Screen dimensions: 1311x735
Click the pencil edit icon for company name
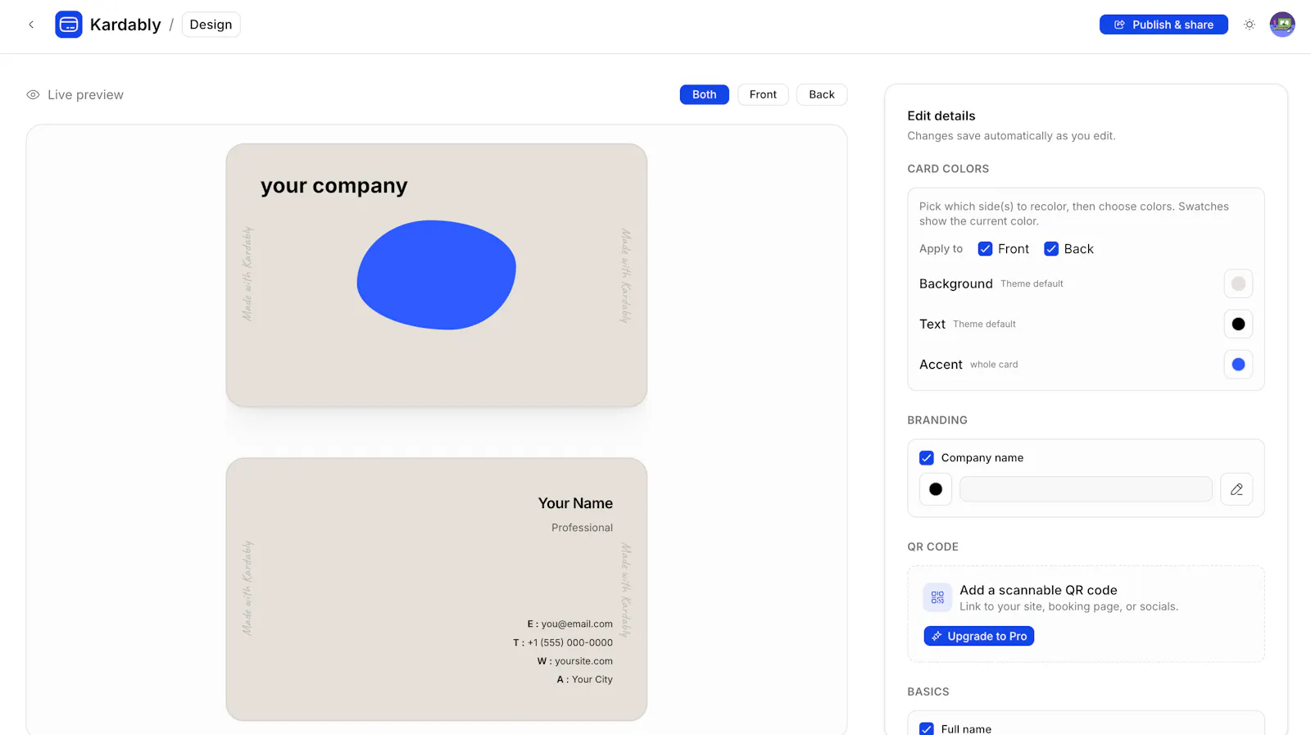[x=1236, y=489]
